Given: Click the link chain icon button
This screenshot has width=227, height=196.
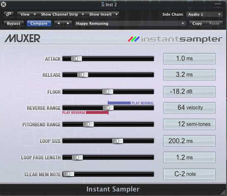Looking at the screenshot, I should 8,14.
